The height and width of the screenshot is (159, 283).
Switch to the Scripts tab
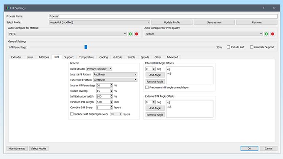coord(131,57)
